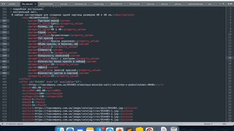Image resolution: width=234 pixels, height=131 pixels.
Task: Open the Finder icon in the Dock
Action: click(x=60, y=129)
